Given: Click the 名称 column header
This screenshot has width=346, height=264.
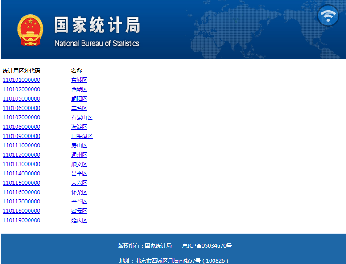Looking at the screenshot, I should click(x=77, y=71).
